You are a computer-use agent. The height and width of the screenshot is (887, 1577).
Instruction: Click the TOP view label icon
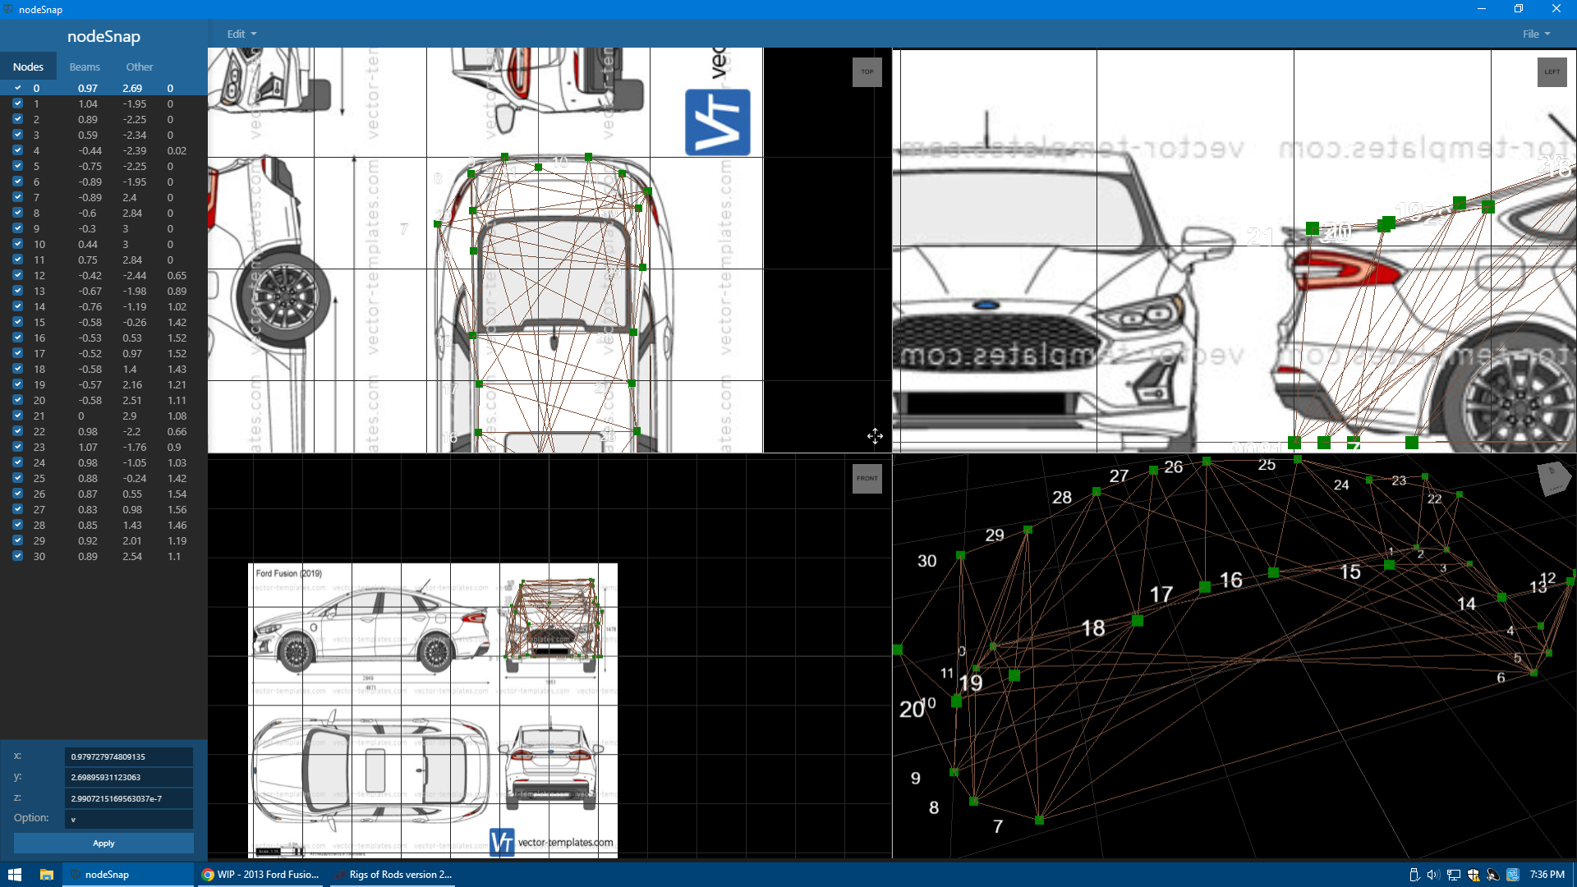coord(867,72)
